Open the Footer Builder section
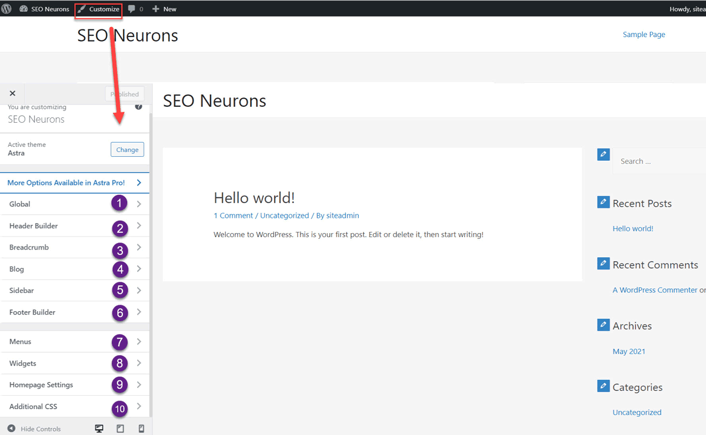The image size is (706, 435). [75, 312]
